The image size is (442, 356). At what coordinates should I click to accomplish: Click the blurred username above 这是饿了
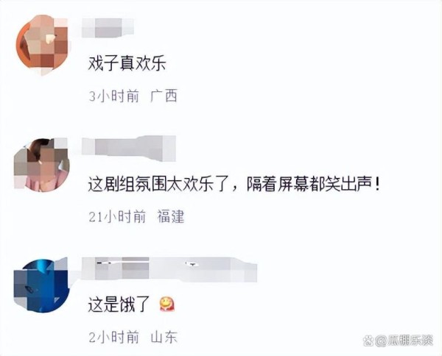point(169,269)
